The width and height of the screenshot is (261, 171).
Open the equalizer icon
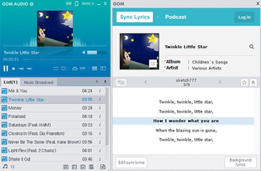coord(83,69)
